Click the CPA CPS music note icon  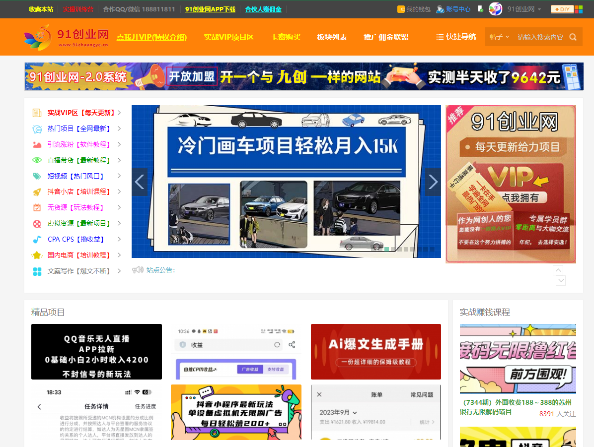tap(37, 239)
